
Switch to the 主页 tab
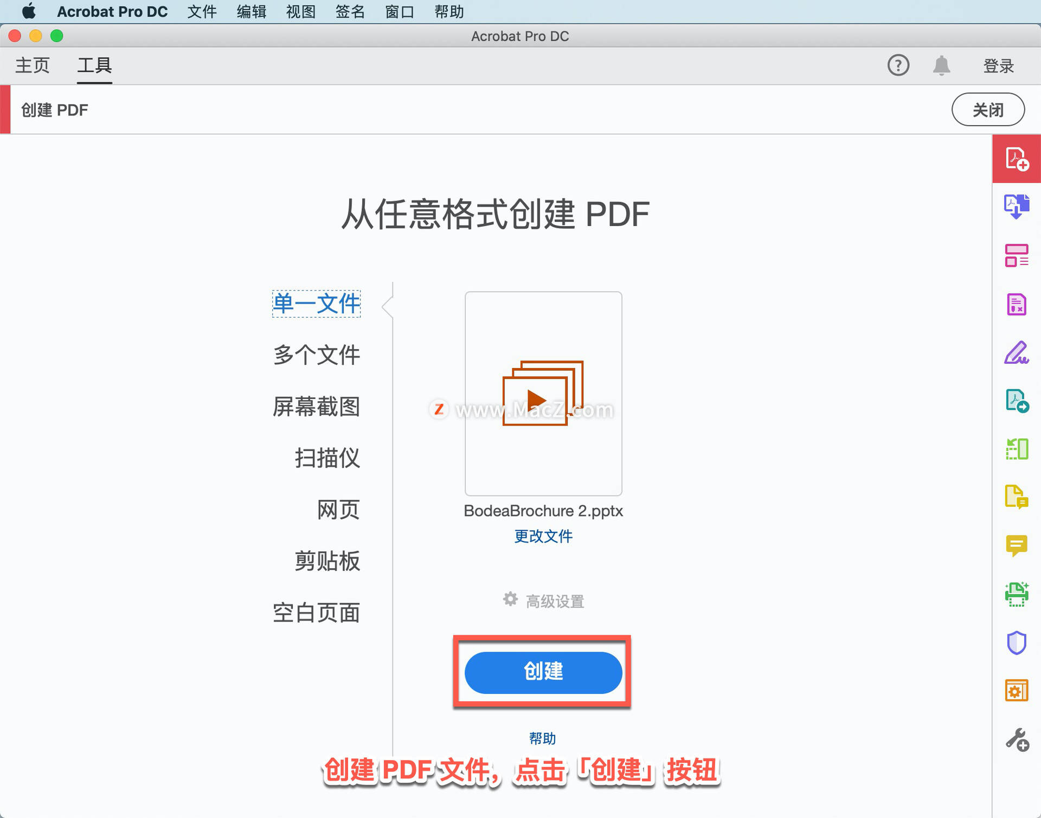32,65
